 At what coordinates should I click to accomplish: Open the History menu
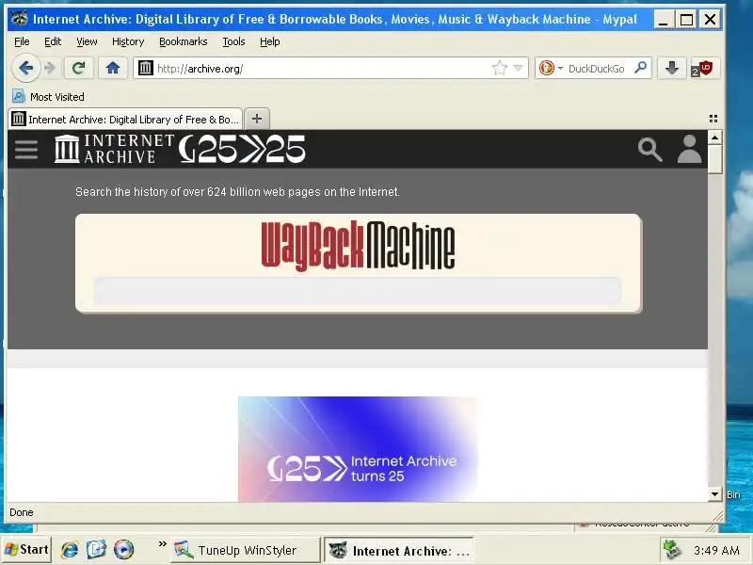point(128,41)
